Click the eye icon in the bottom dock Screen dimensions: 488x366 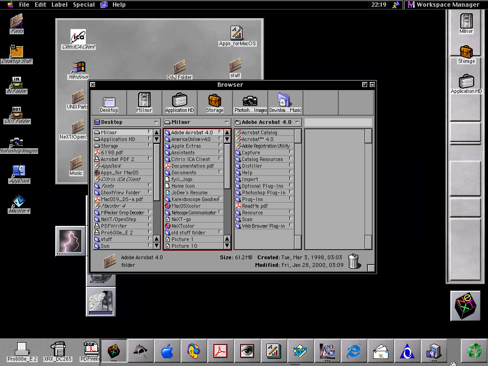[247, 351]
